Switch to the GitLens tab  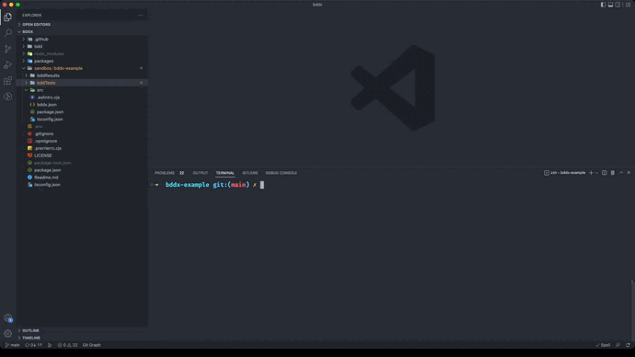tap(250, 173)
